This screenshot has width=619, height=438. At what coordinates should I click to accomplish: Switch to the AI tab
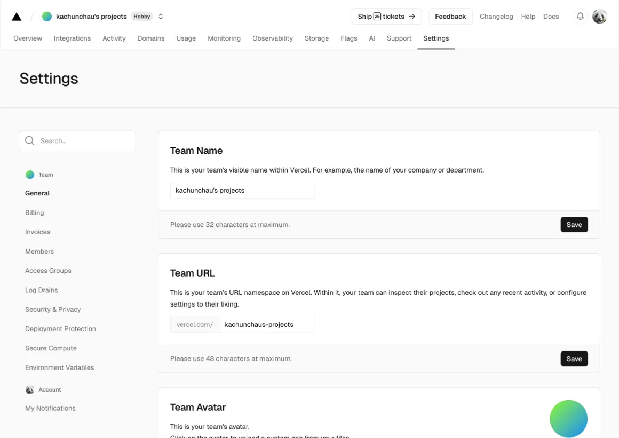click(x=372, y=38)
